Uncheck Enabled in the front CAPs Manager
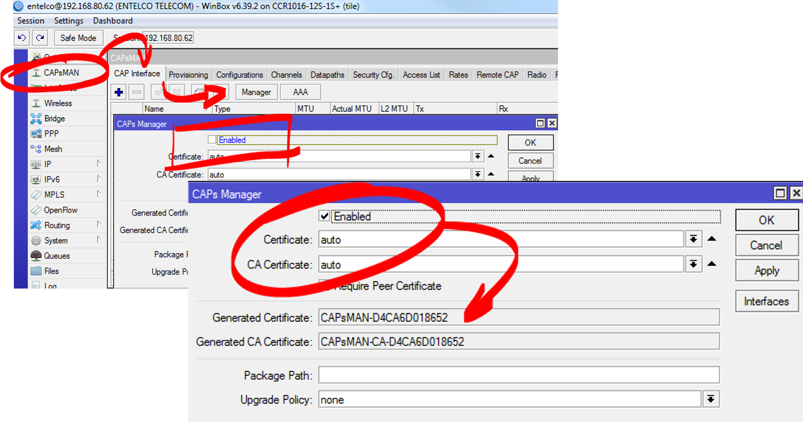This screenshot has width=803, height=422. 324,216
